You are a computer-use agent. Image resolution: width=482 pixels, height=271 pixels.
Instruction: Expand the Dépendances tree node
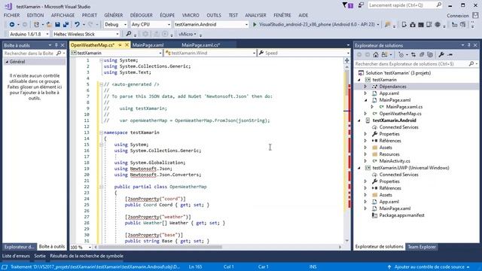pyautogui.click(x=365, y=87)
